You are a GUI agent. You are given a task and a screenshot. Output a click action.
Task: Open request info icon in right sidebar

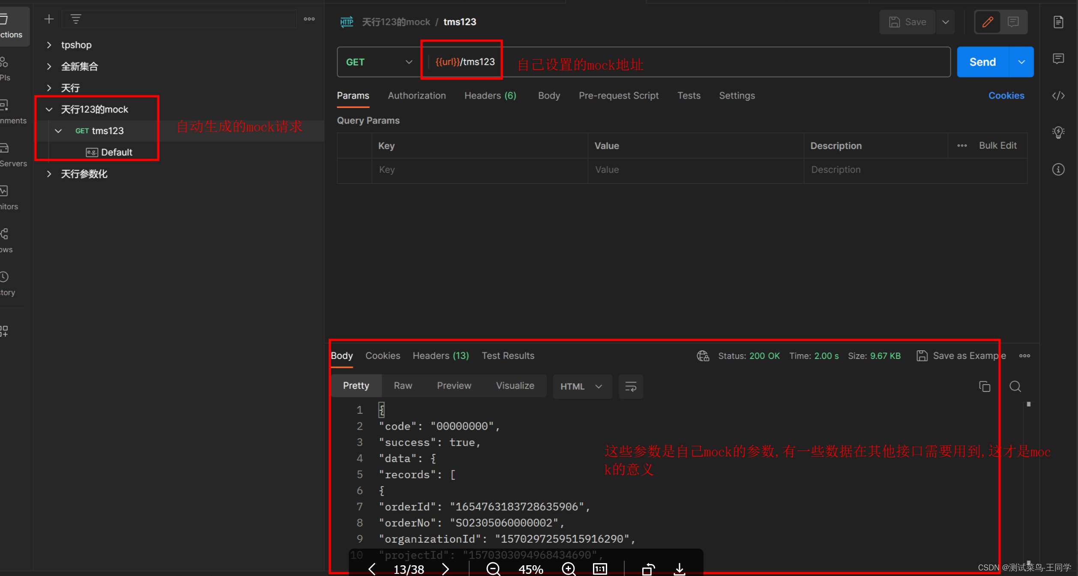coord(1058,170)
